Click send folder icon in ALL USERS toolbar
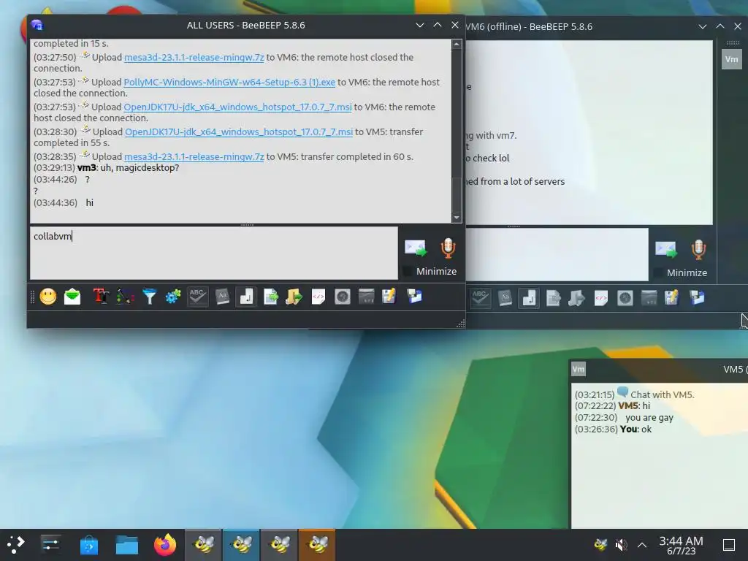This screenshot has width=748, height=561. [x=294, y=297]
